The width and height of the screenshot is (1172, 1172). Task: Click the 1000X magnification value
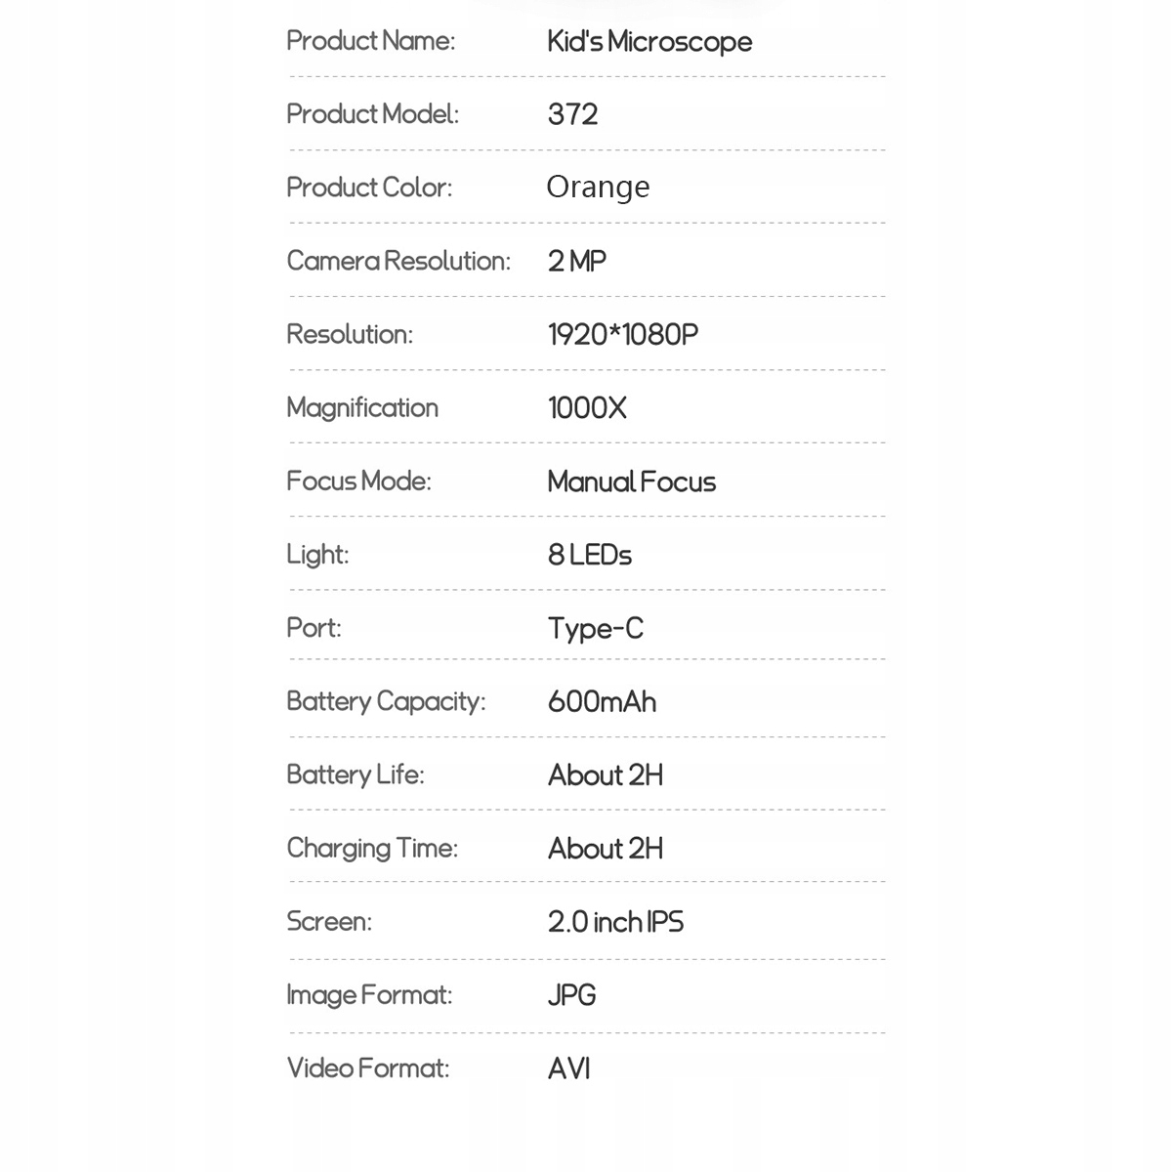click(x=587, y=407)
